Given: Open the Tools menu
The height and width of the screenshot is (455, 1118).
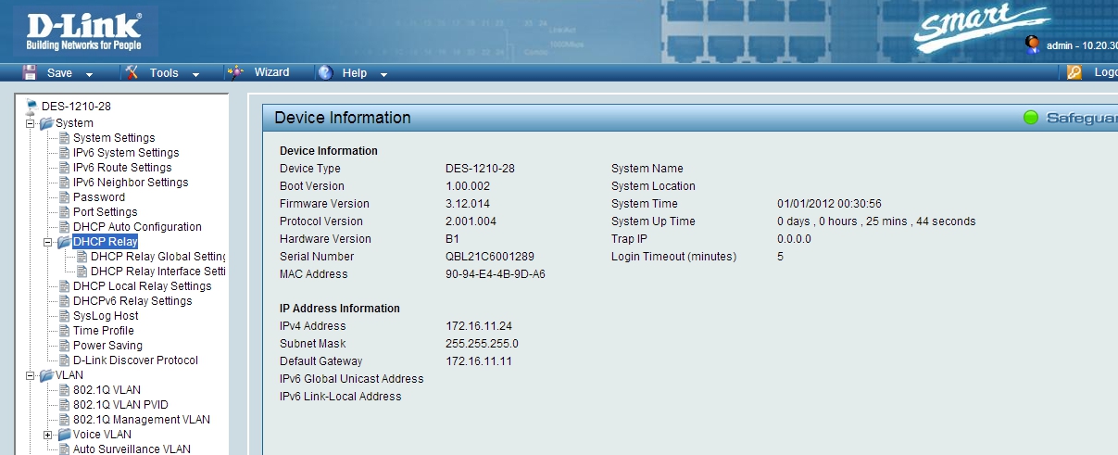Looking at the screenshot, I should point(163,72).
